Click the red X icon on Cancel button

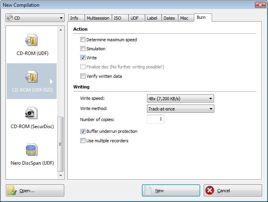(210, 191)
